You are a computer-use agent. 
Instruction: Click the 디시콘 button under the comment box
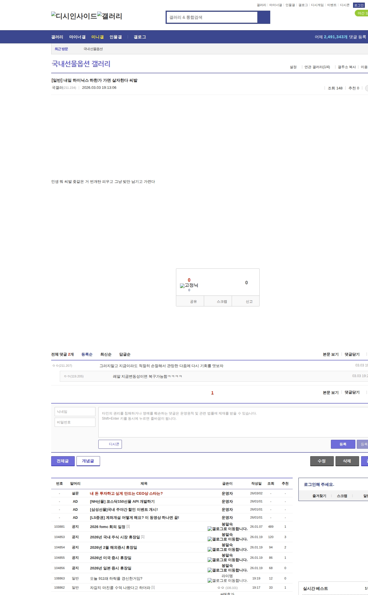[x=110, y=444]
